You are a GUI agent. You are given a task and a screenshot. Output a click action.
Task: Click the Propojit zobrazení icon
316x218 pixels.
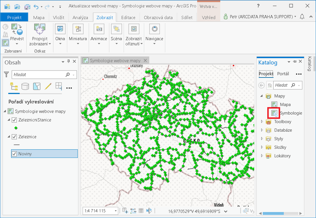pos(40,29)
